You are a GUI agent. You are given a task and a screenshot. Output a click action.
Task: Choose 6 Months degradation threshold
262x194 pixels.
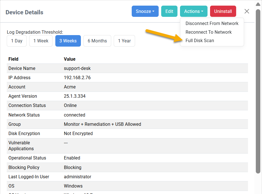(x=97, y=41)
